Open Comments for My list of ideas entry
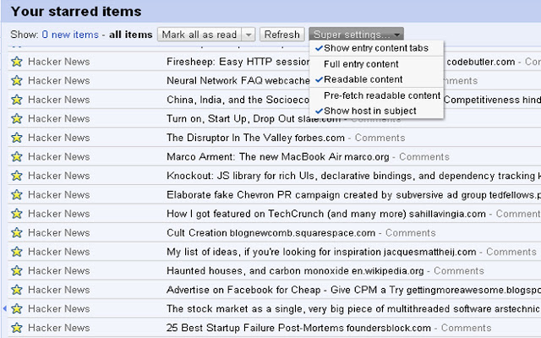541x338 pixels. point(511,252)
